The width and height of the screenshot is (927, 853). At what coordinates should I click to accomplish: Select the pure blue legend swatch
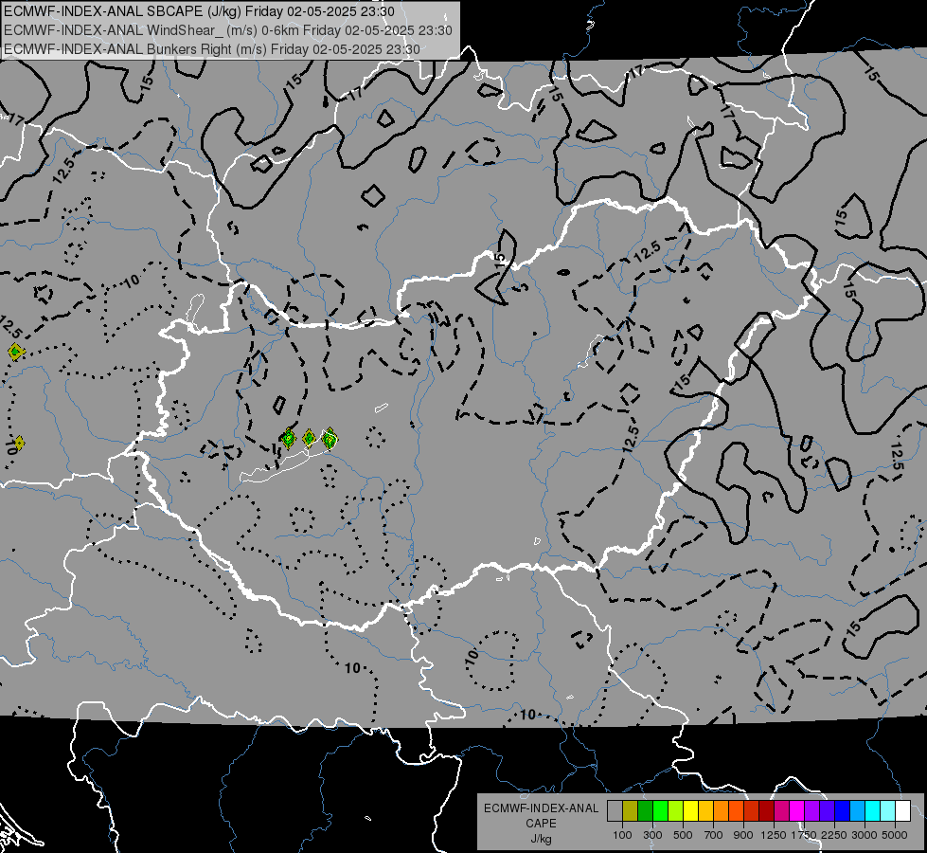point(843,811)
